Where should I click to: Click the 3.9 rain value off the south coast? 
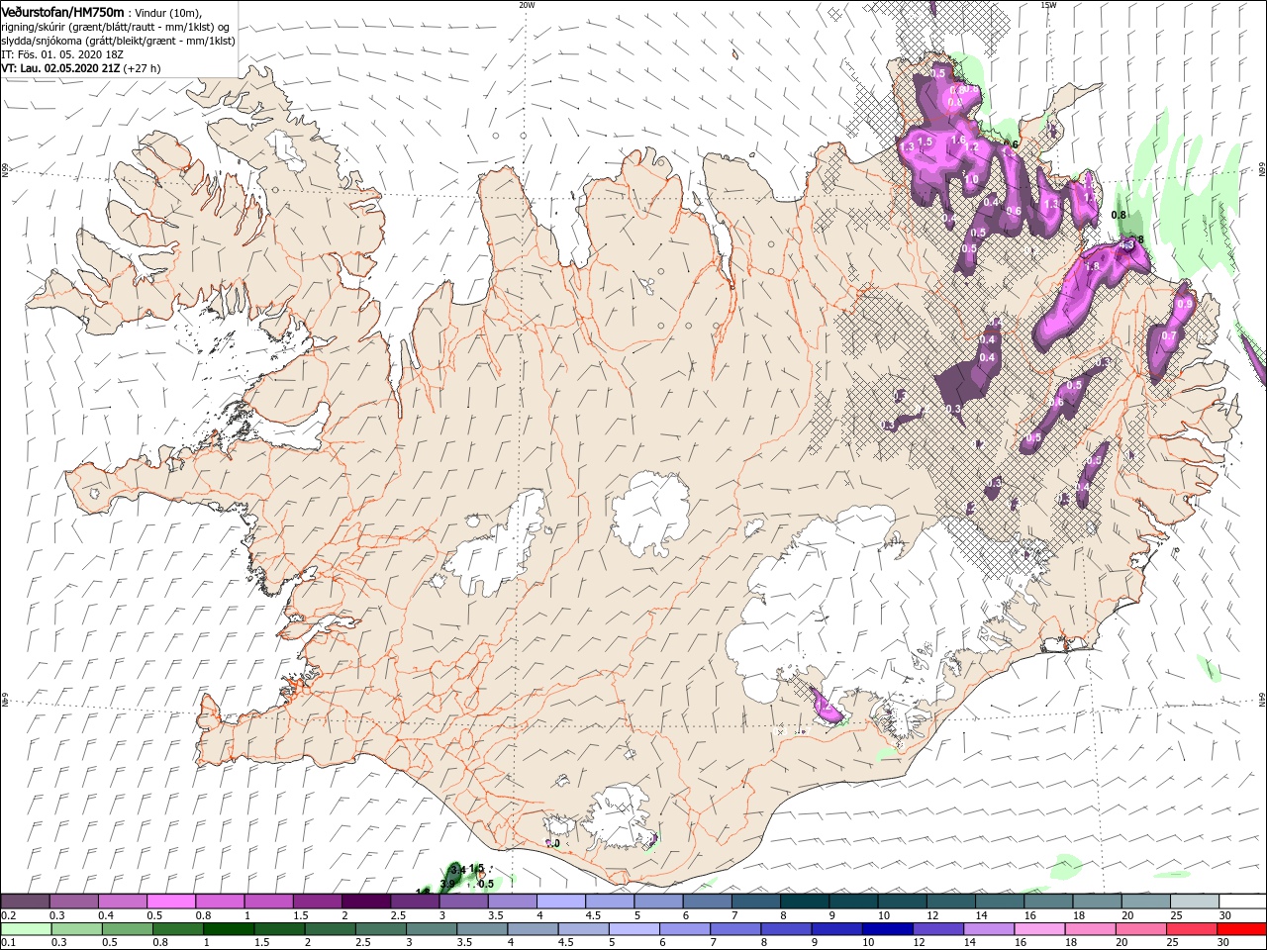click(x=446, y=884)
